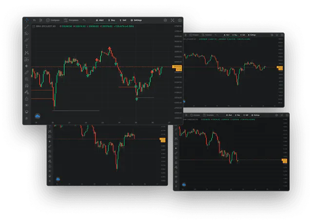
Task: Click the blue round button on front chart
Action: tap(38, 116)
